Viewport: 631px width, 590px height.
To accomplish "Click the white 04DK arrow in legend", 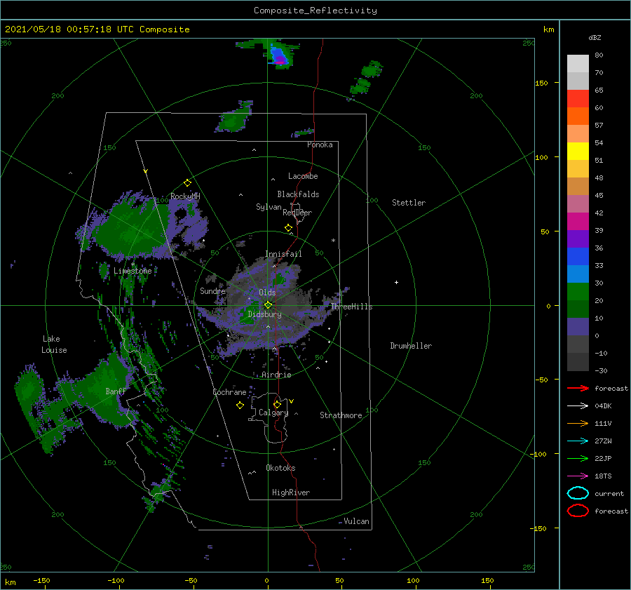I will (x=578, y=406).
